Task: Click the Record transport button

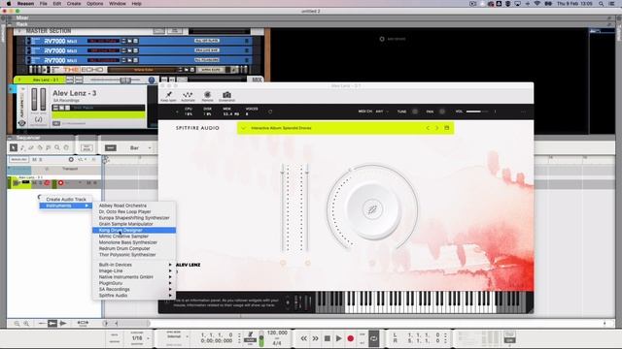Action: (350, 338)
